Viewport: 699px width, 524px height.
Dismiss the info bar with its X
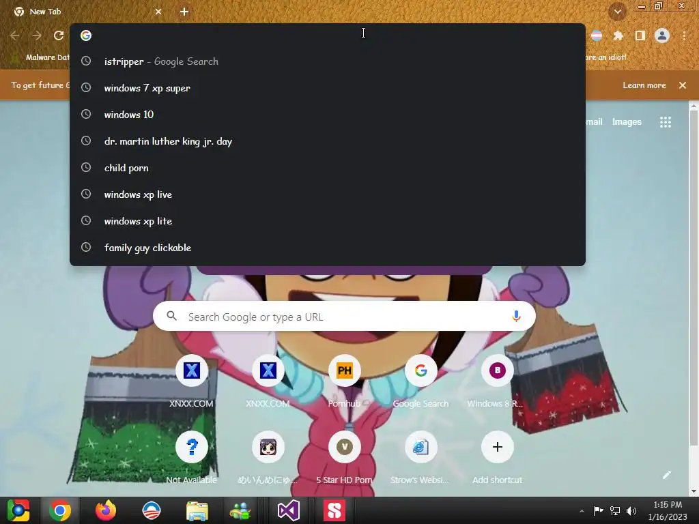[683, 85]
